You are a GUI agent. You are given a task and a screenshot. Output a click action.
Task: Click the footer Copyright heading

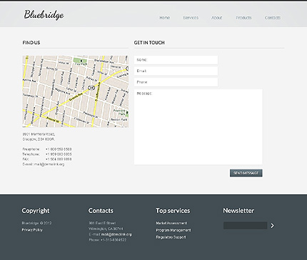coord(36,211)
